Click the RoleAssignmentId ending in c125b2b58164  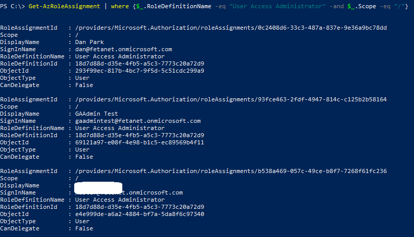(x=231, y=99)
